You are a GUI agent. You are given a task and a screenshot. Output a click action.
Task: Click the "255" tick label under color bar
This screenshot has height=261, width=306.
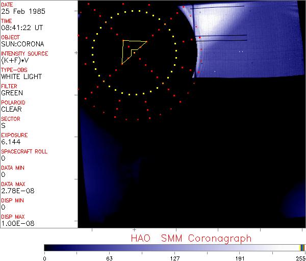(300, 257)
